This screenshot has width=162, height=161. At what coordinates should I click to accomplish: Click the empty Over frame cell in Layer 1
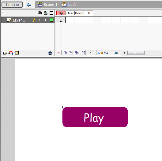point(70,20)
